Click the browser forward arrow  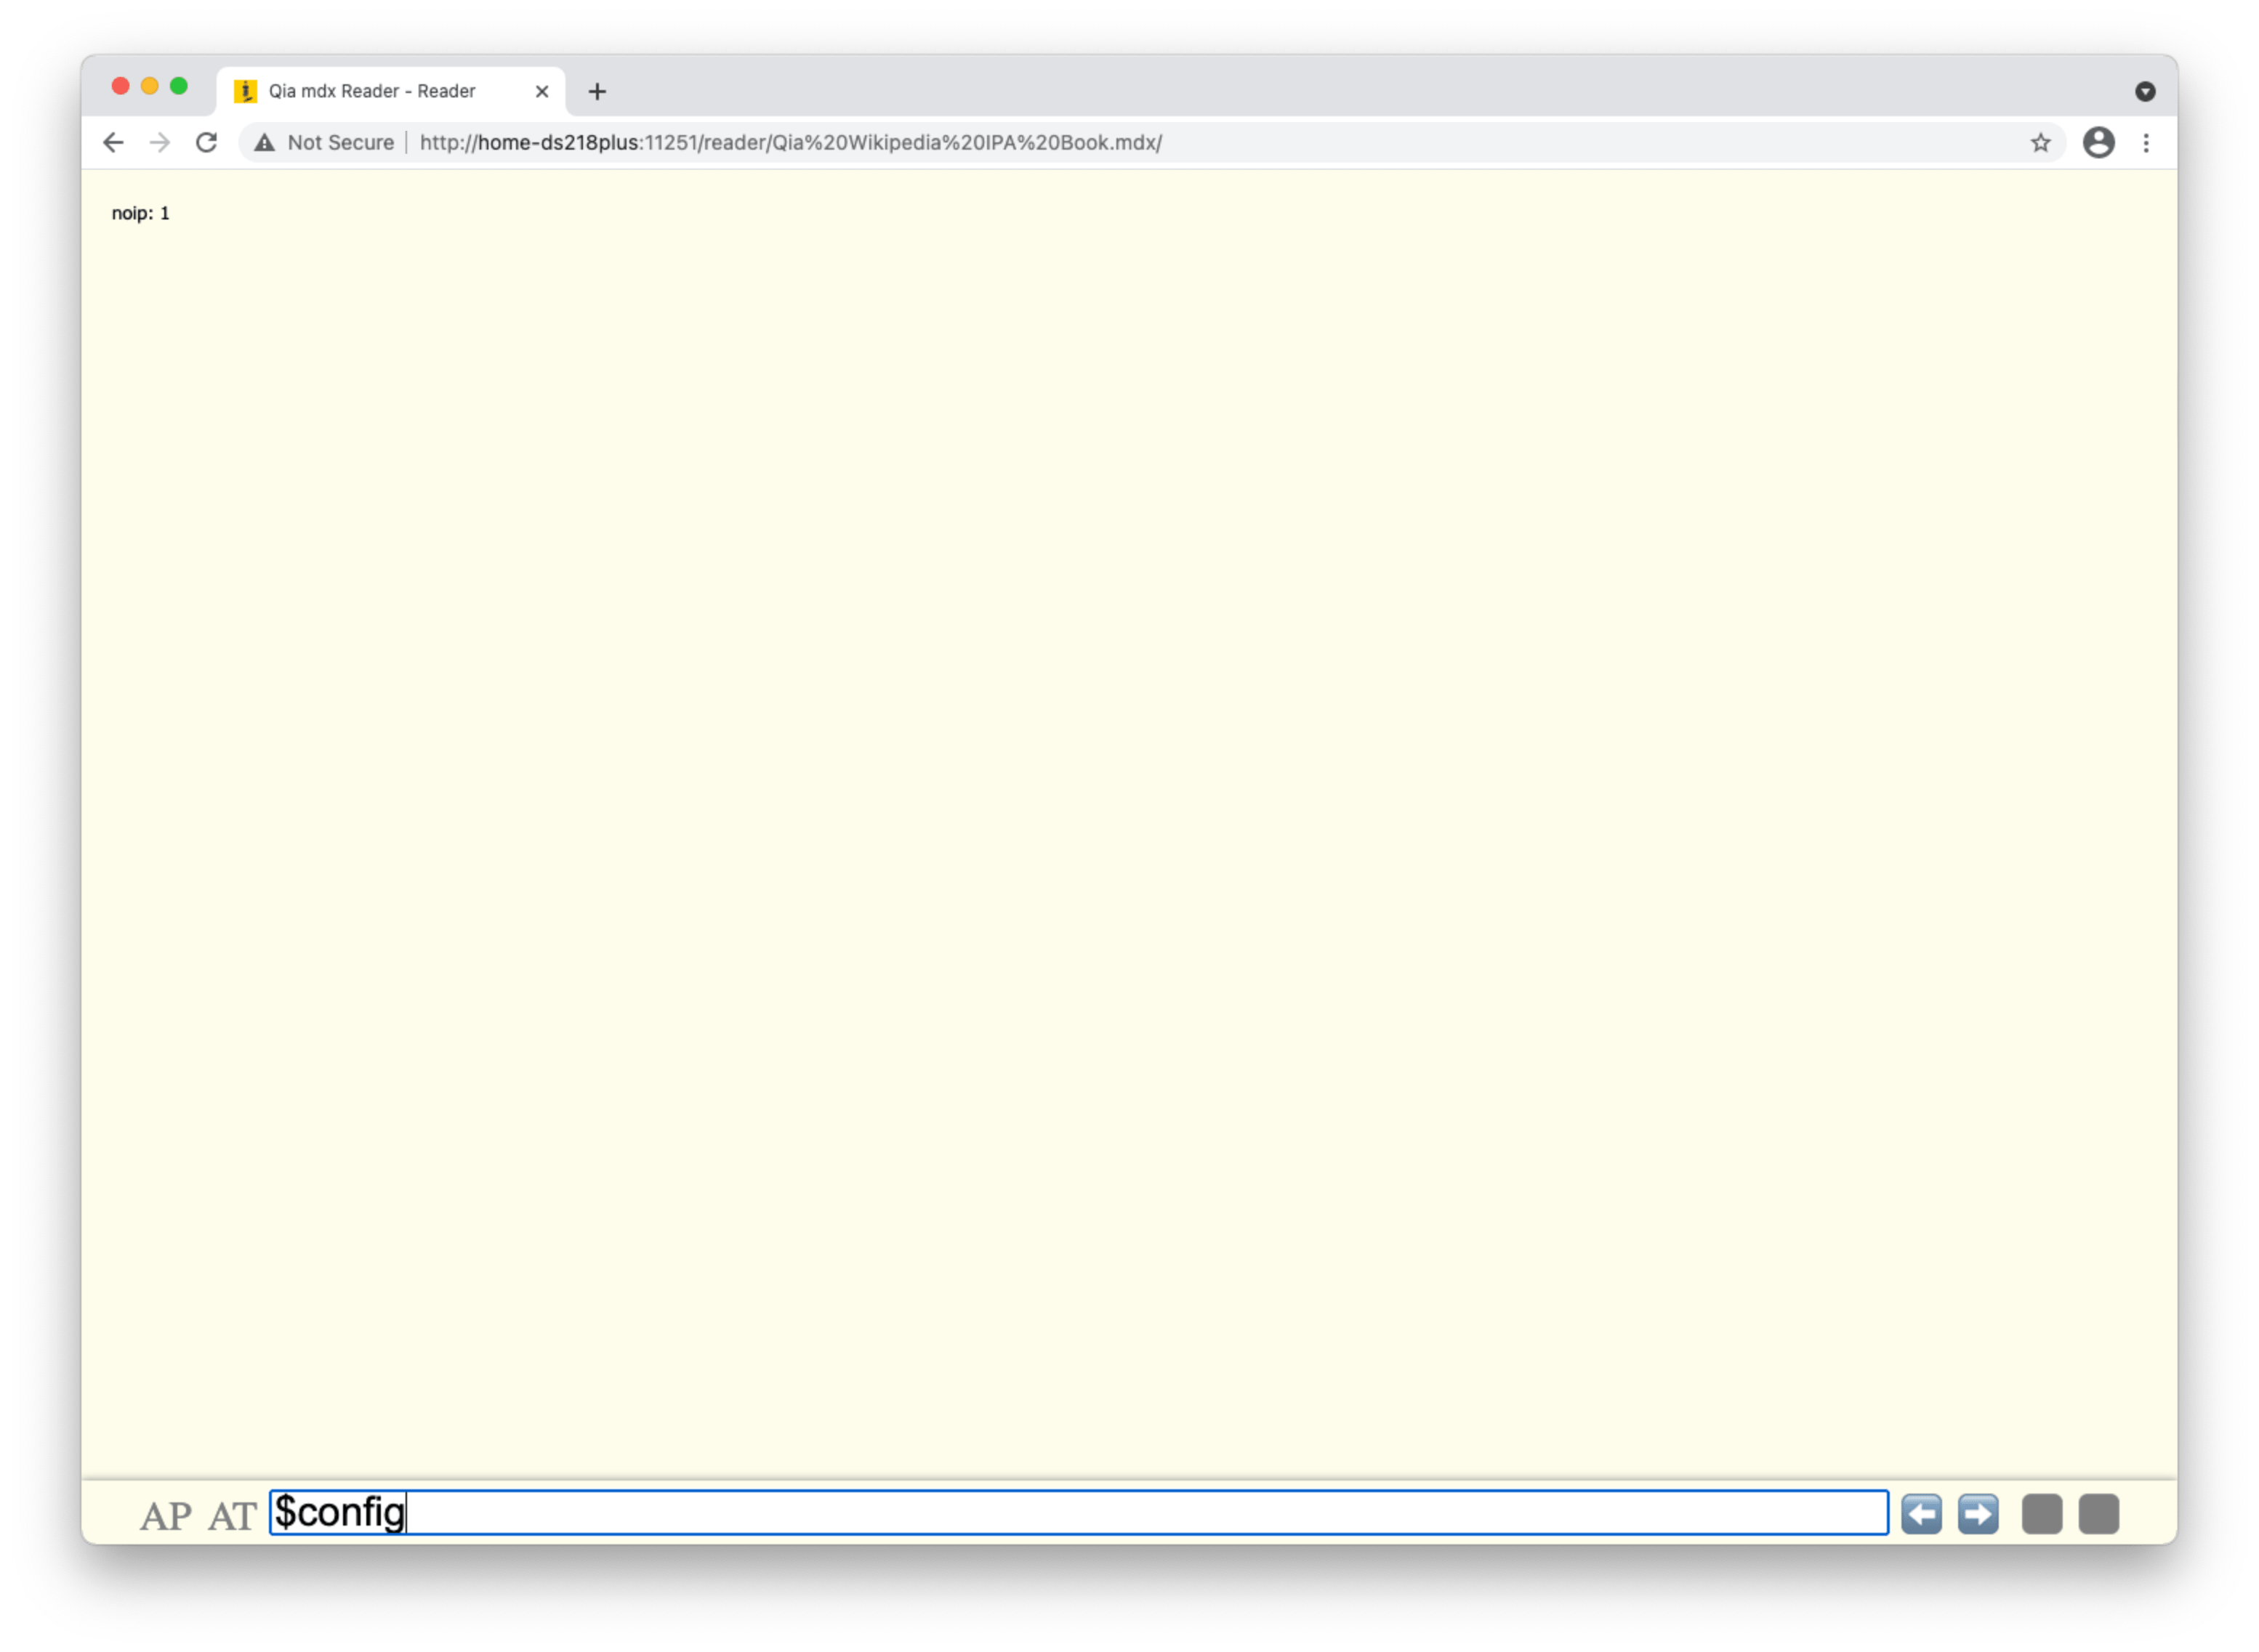click(160, 142)
